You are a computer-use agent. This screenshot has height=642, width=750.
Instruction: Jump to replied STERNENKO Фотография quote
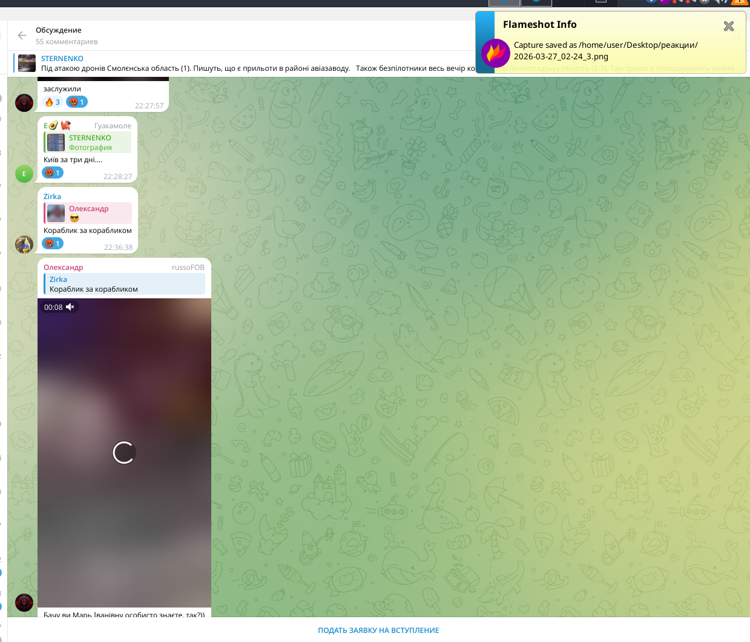coord(87,143)
